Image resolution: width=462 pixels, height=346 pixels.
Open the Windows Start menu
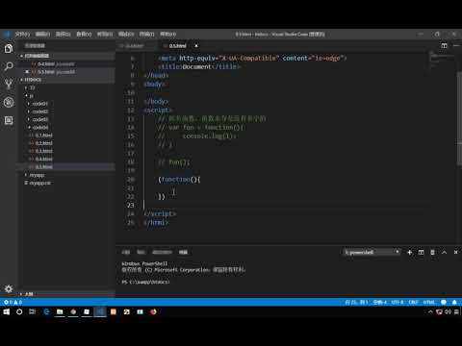coord(7,311)
